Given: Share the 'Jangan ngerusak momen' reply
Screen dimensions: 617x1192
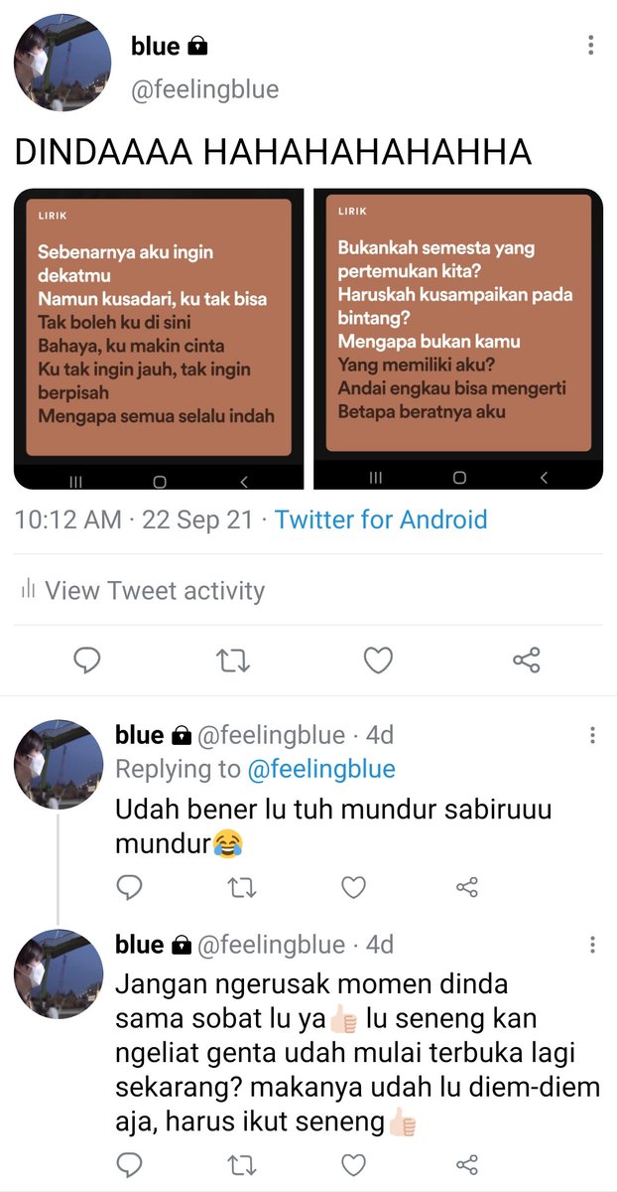Looking at the screenshot, I should point(467,1164).
